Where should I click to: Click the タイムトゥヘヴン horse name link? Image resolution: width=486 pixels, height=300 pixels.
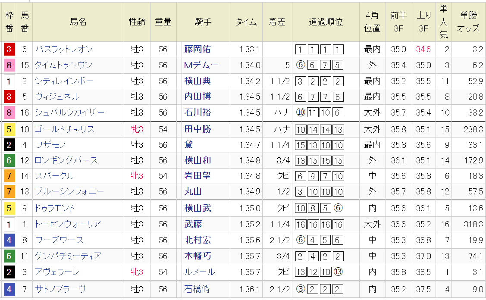pos(64,66)
